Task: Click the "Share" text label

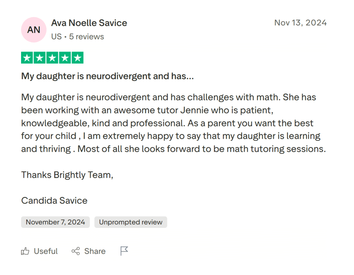Action: (x=95, y=251)
